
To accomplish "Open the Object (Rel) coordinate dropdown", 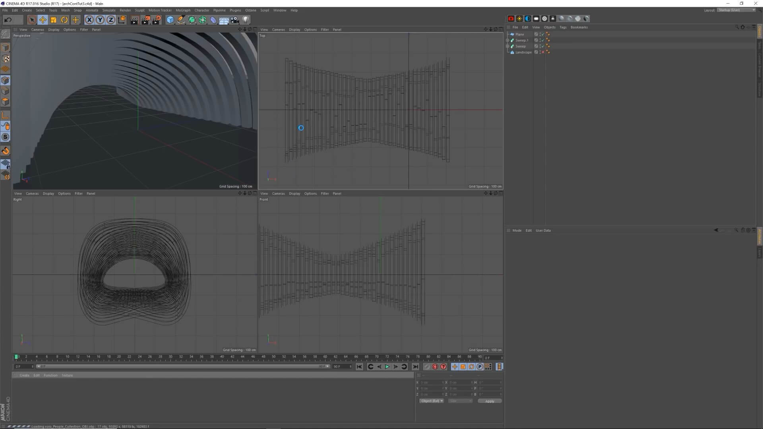I will pos(432,401).
